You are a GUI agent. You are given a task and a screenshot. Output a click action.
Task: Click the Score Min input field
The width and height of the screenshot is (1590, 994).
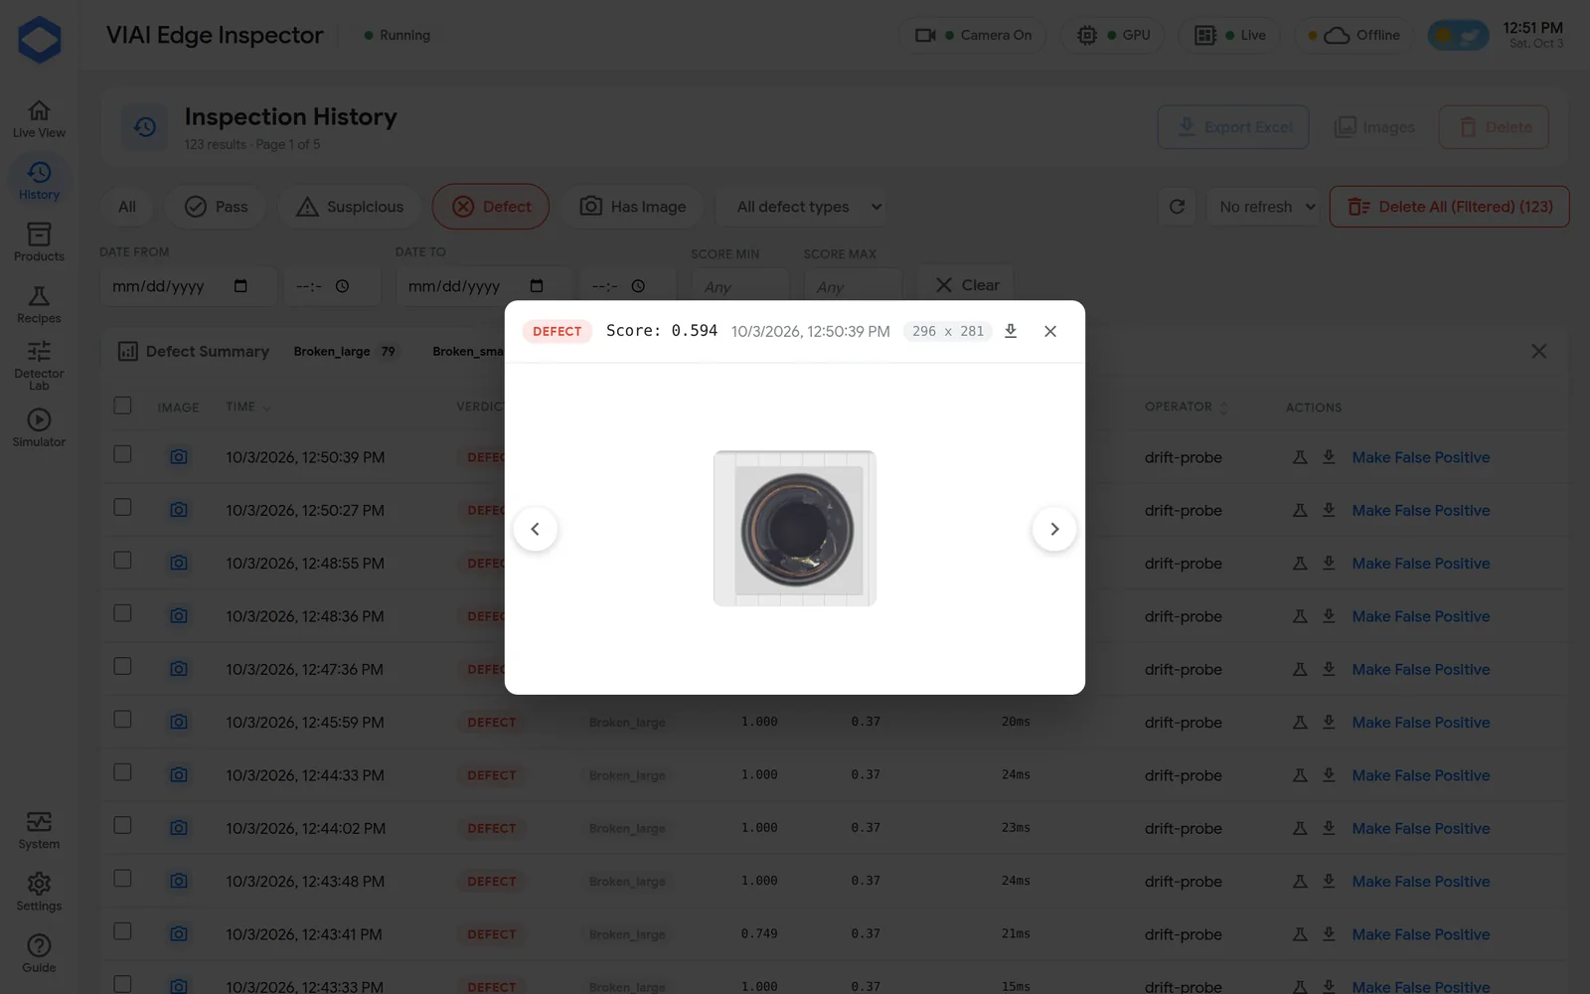(x=739, y=286)
